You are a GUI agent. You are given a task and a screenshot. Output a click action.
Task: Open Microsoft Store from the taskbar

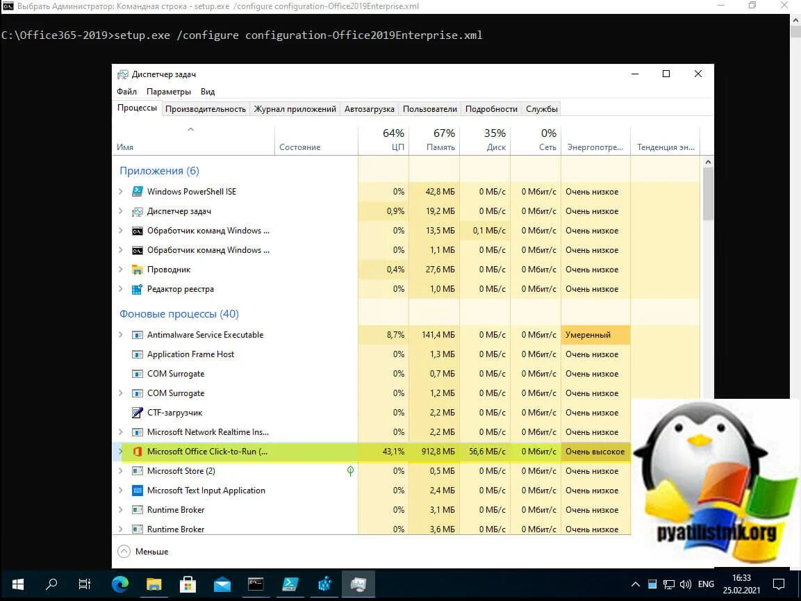(188, 584)
